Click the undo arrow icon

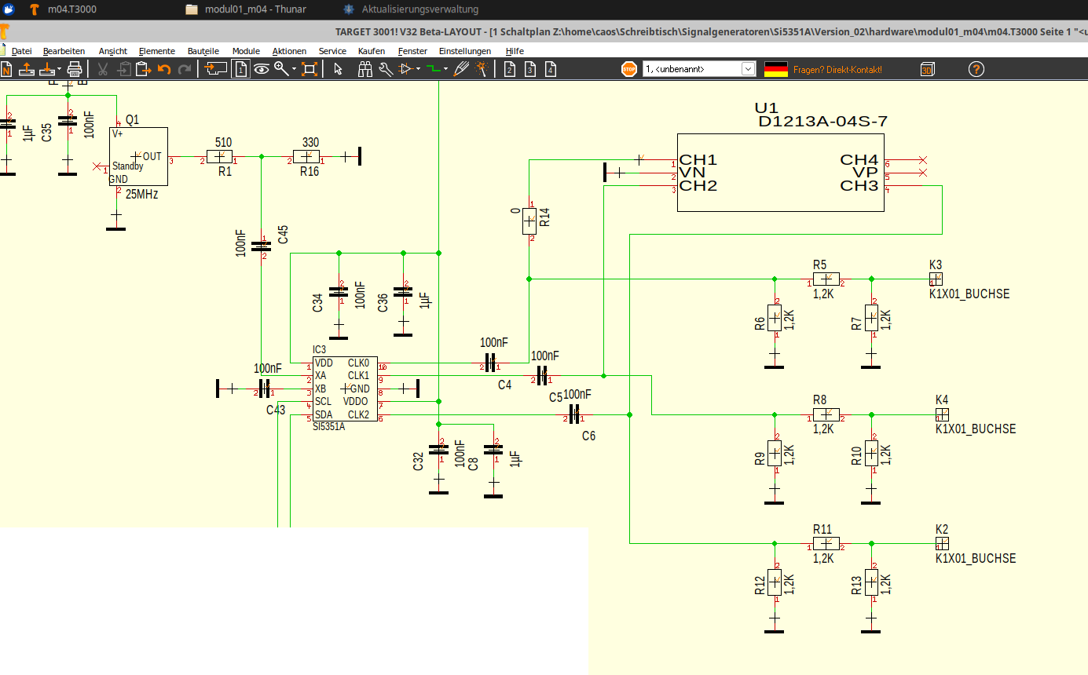click(x=164, y=69)
